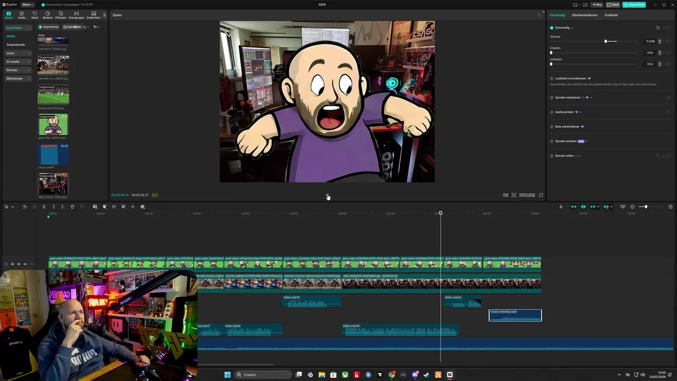Click the Windows taskbar Zoeken search field
The width and height of the screenshot is (677, 381).
click(263, 375)
